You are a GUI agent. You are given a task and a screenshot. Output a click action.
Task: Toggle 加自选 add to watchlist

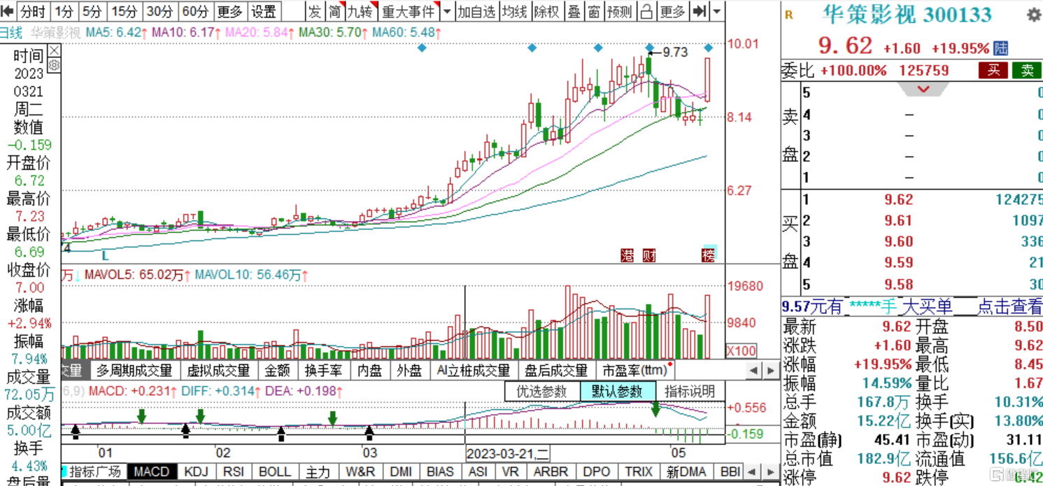click(476, 11)
